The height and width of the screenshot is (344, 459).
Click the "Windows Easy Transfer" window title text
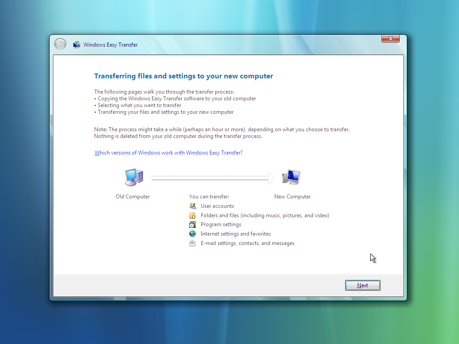110,45
